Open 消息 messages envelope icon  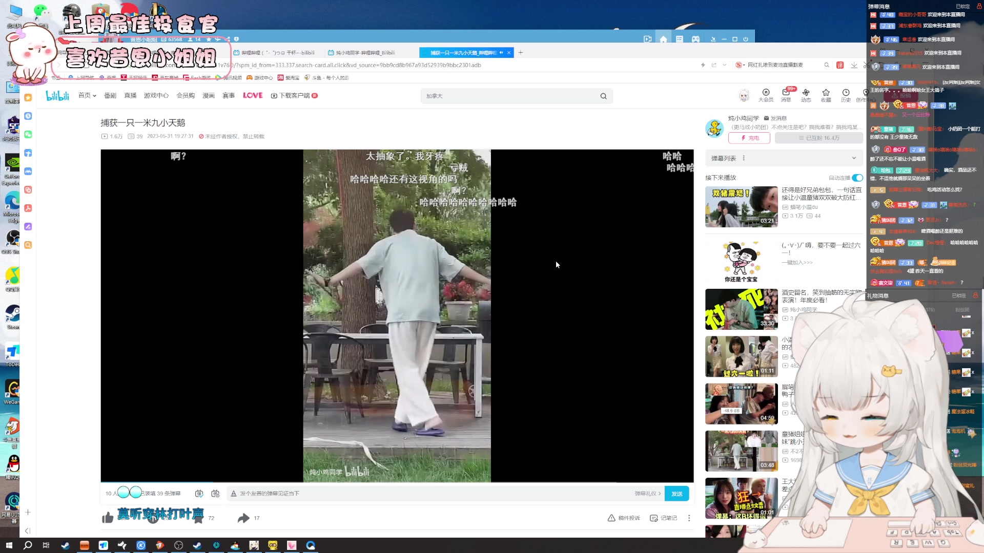point(786,93)
